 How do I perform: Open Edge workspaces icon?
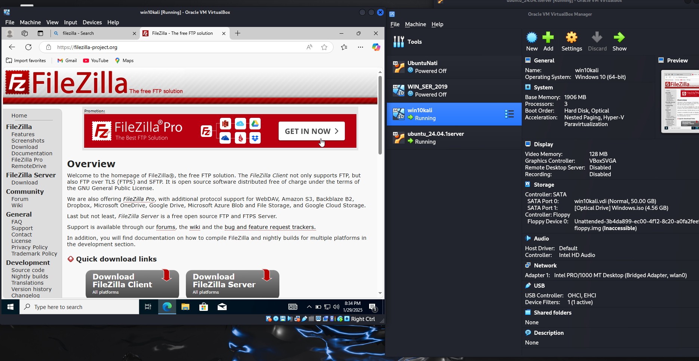click(x=25, y=33)
